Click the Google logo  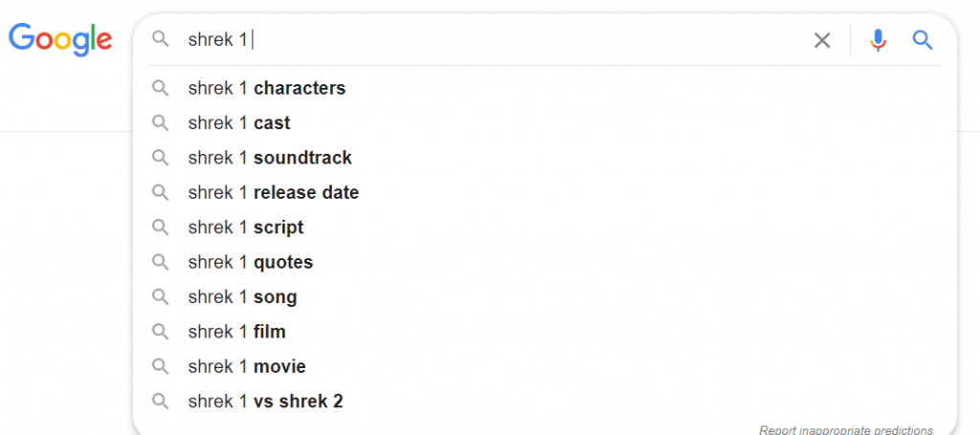pos(60,38)
